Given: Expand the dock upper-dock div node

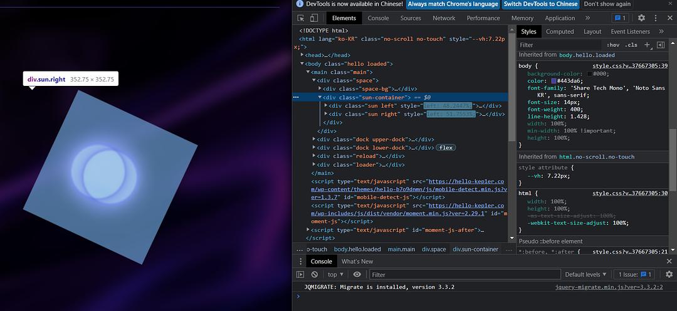Looking at the screenshot, I should coord(314,139).
